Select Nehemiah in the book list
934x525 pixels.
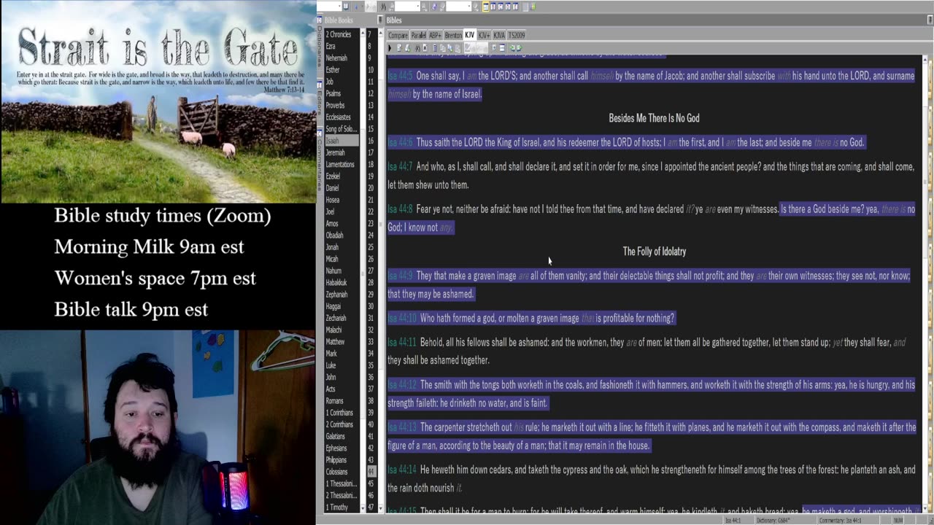point(336,58)
